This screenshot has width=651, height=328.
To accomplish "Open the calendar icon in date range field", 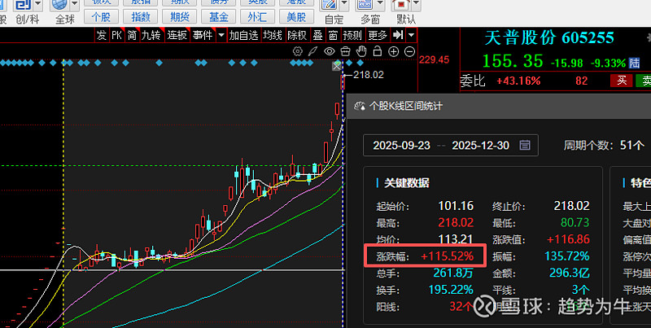I will click(525, 146).
